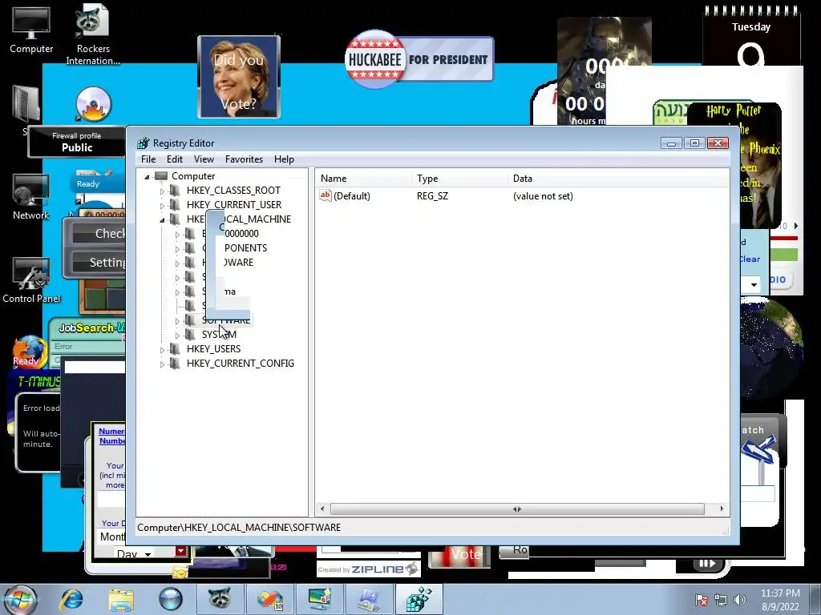Open the Help menu in Registry Editor

284,159
